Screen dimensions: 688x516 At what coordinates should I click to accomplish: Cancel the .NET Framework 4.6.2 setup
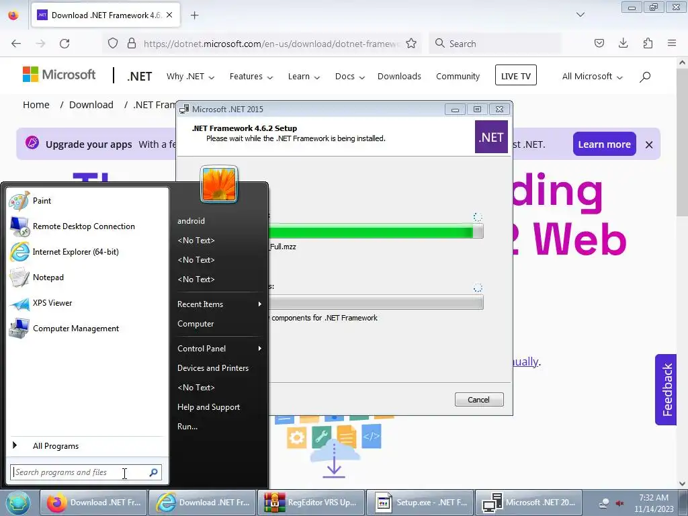click(x=478, y=399)
